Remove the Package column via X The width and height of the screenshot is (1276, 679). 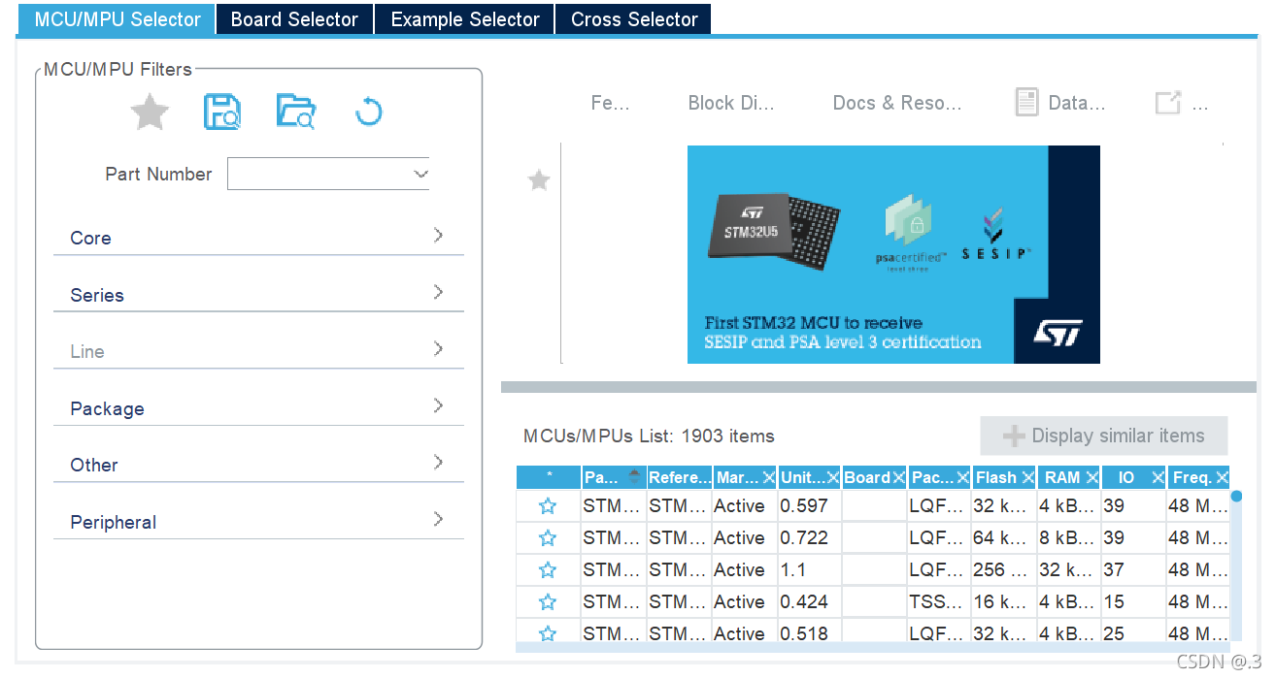(962, 477)
